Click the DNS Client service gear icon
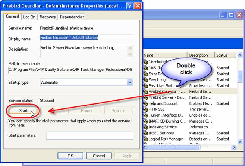Image resolution: width=245 pixels, height=166 pixels. (145, 68)
